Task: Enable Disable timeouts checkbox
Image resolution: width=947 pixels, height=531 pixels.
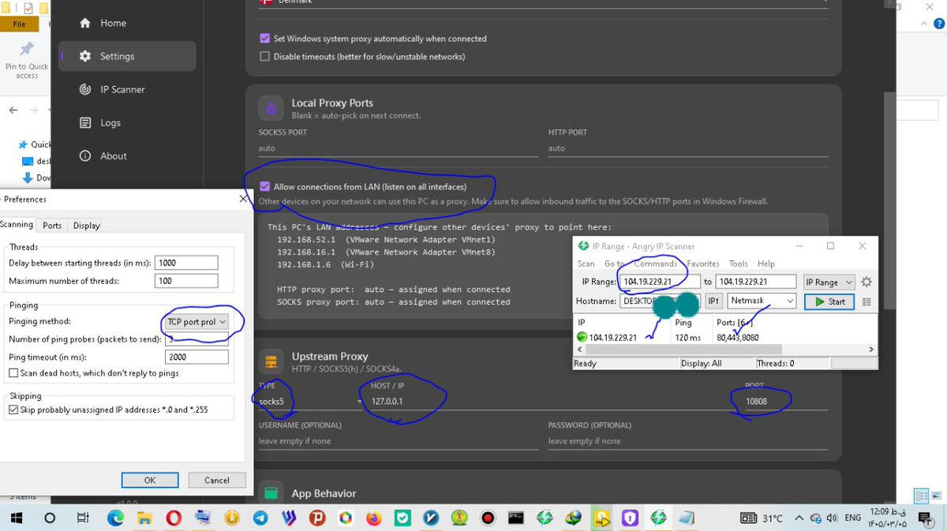Action: point(265,57)
